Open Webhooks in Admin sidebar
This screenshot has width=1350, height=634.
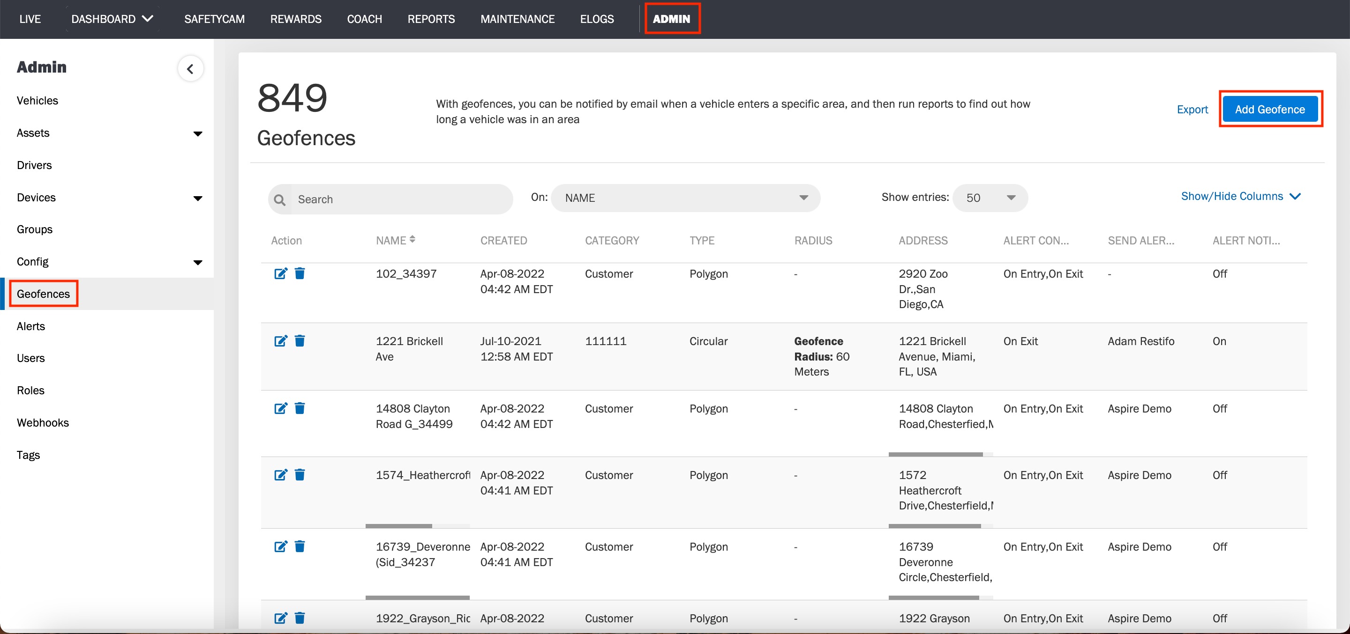(x=43, y=422)
